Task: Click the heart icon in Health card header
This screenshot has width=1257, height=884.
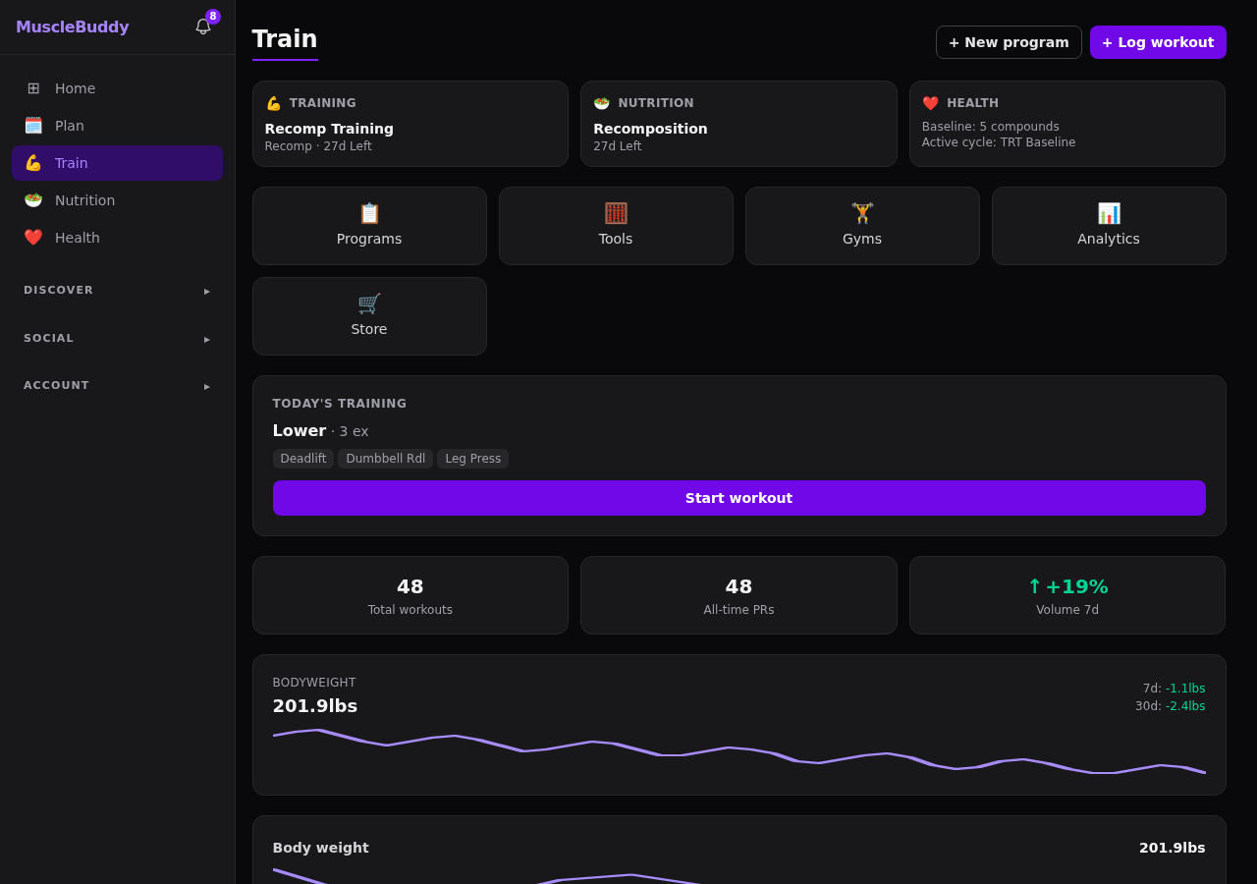Action: pos(931,103)
